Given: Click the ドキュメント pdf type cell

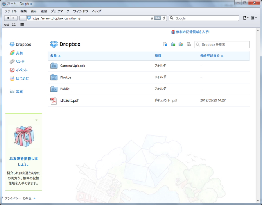Looking at the screenshot, I should pyautogui.click(x=166, y=100).
